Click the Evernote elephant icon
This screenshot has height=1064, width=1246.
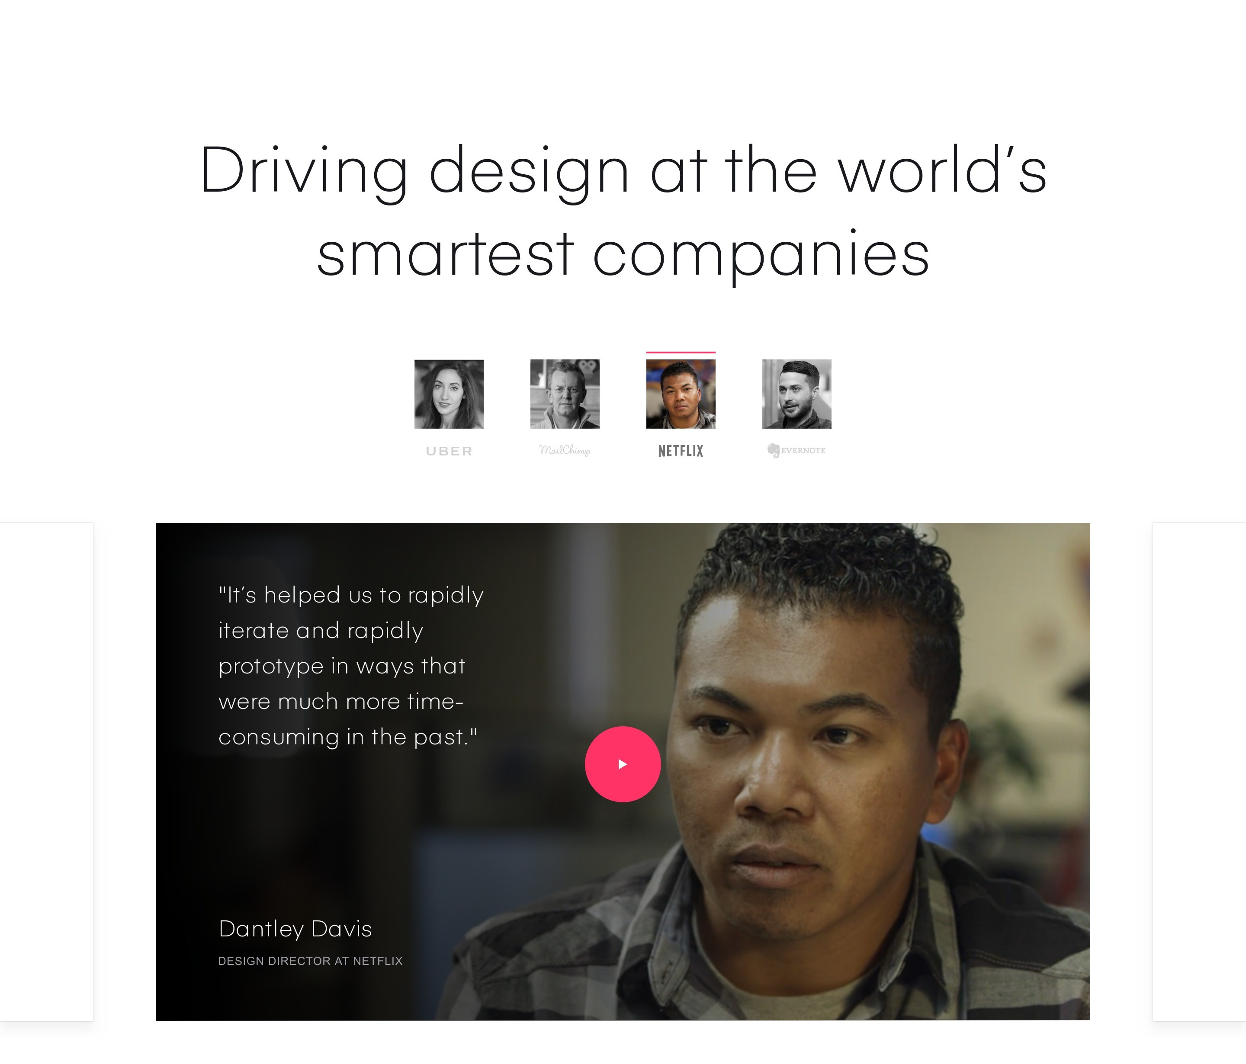[773, 450]
